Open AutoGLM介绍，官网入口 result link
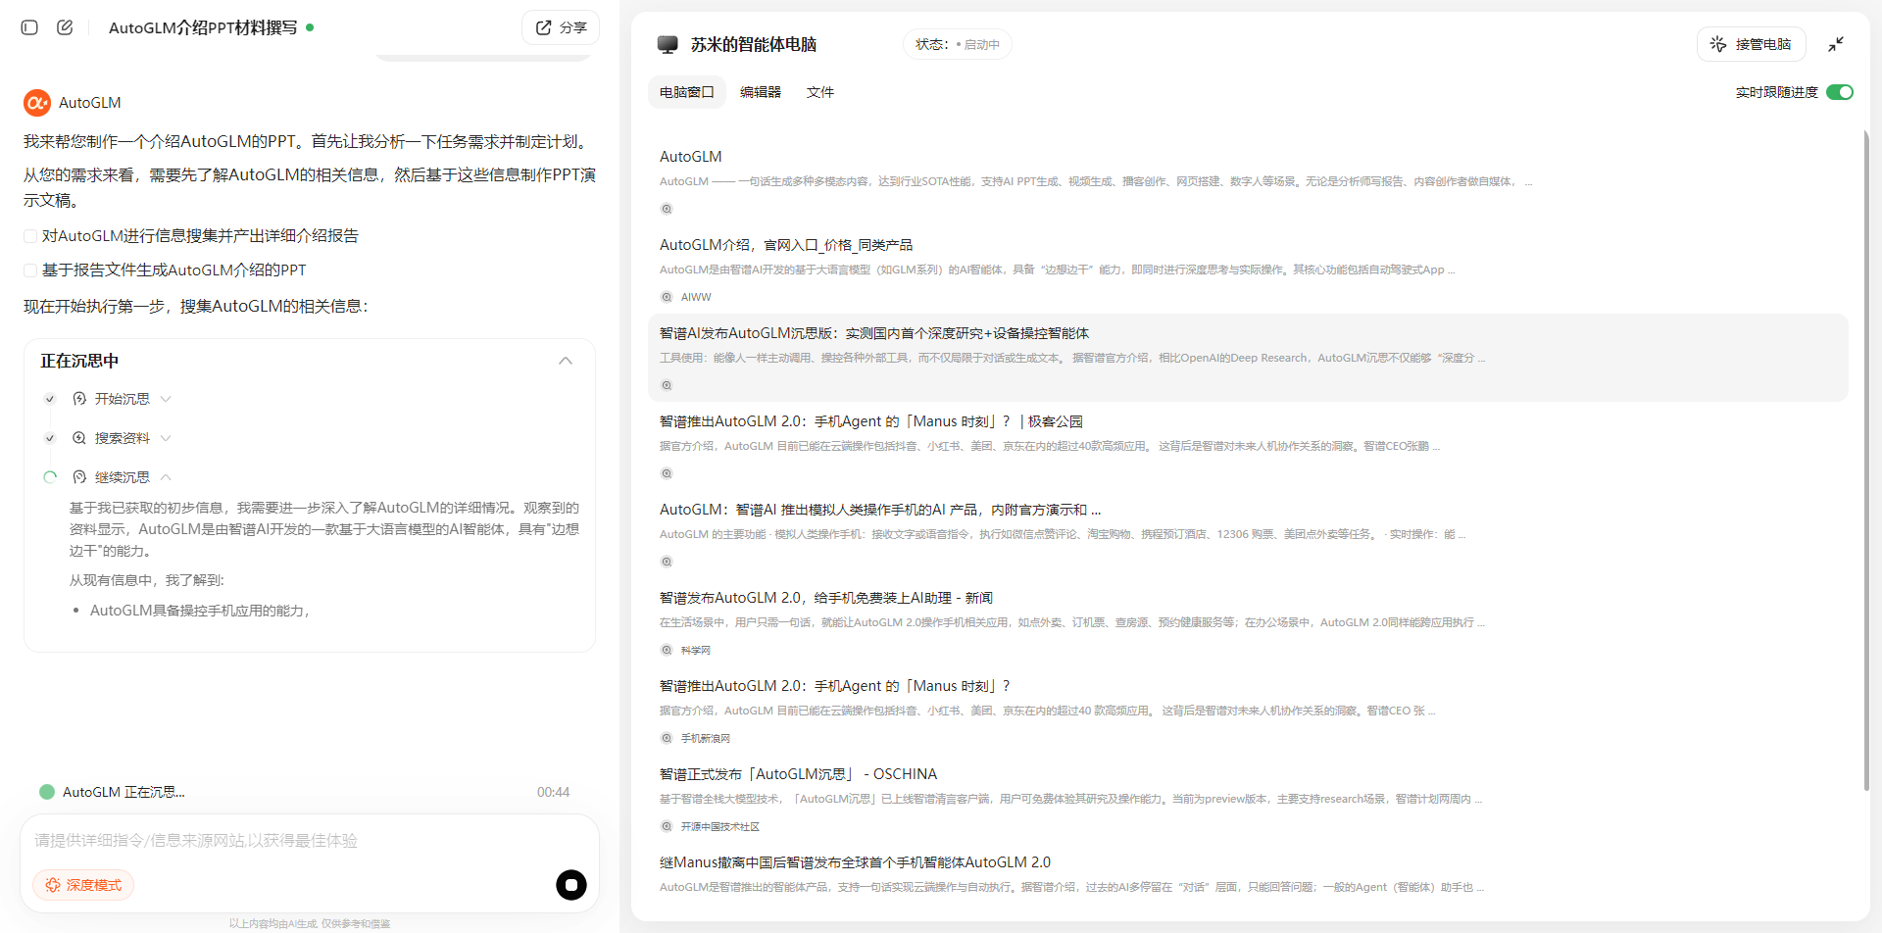Screen dimensions: 1882x933 (786, 245)
